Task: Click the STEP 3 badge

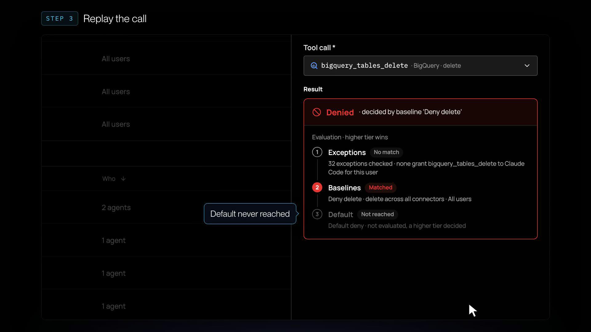Action: pos(59,18)
